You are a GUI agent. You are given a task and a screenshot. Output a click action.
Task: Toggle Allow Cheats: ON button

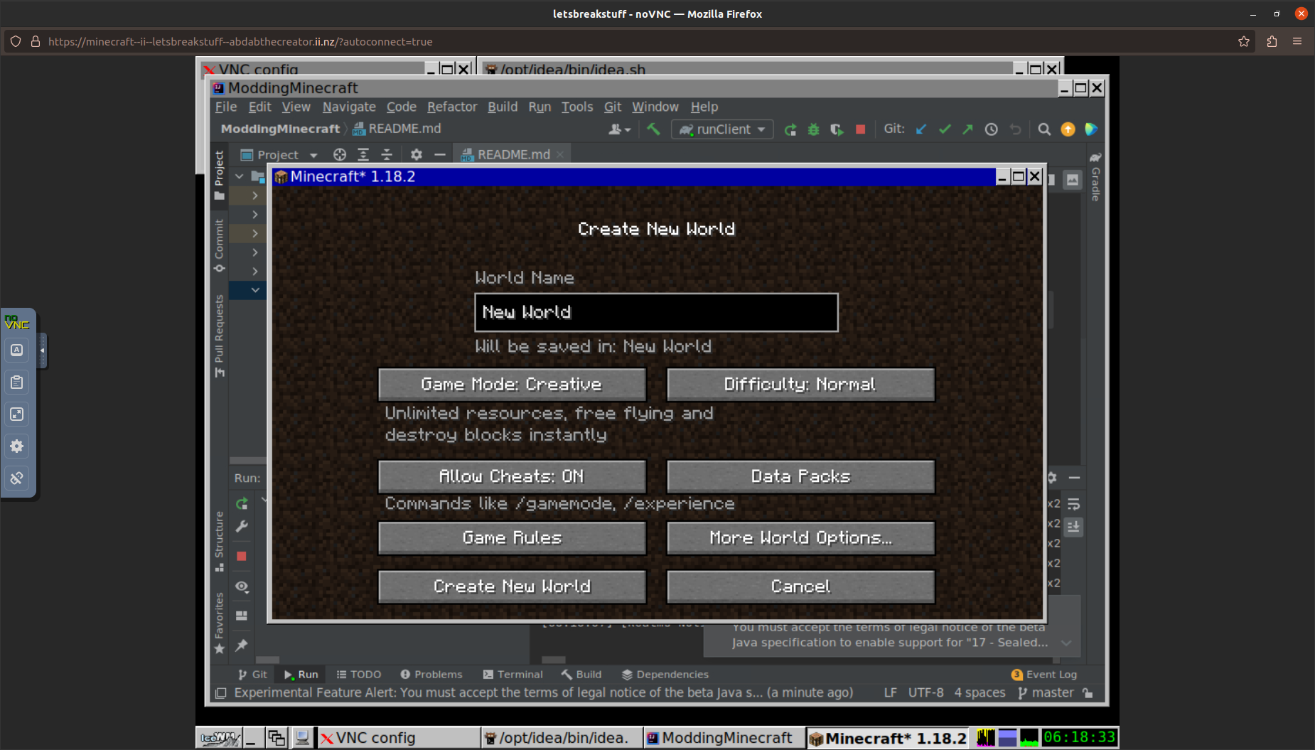pyautogui.click(x=512, y=476)
